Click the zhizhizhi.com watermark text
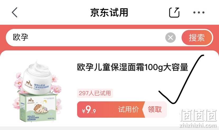 [x=198, y=125]
